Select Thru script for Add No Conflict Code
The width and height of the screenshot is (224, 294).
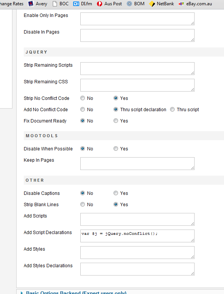(172, 109)
